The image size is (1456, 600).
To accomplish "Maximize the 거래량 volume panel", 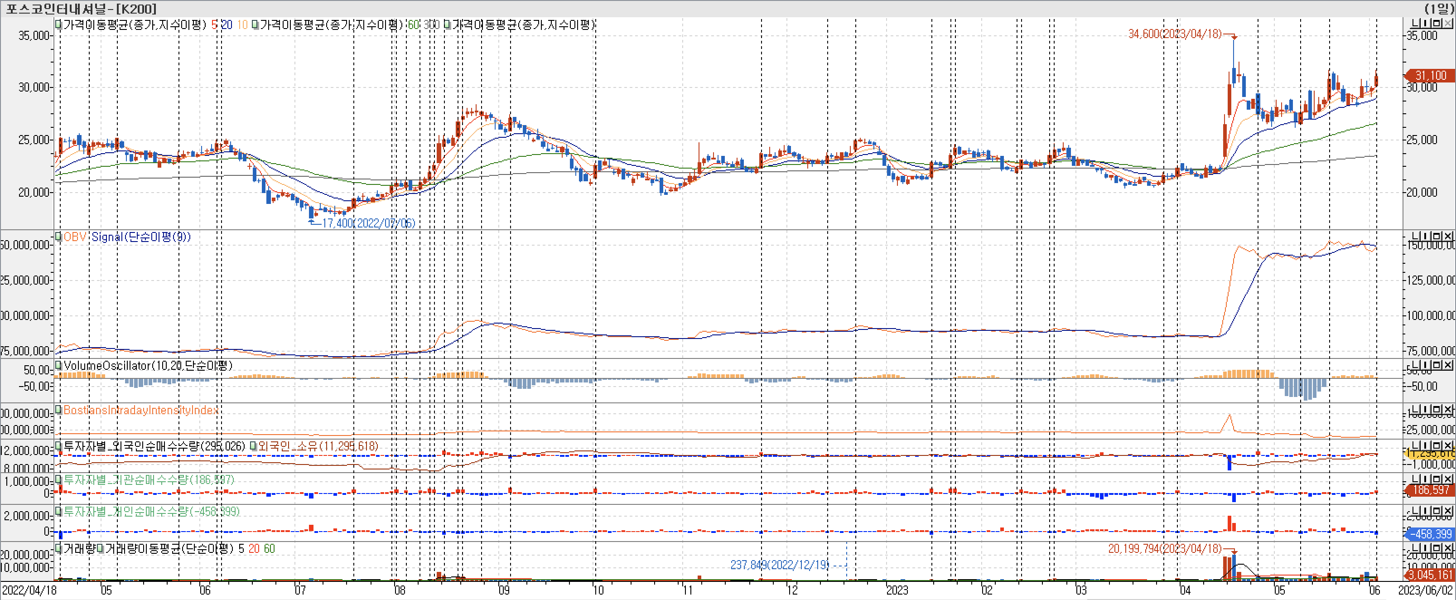I will tap(1436, 548).
